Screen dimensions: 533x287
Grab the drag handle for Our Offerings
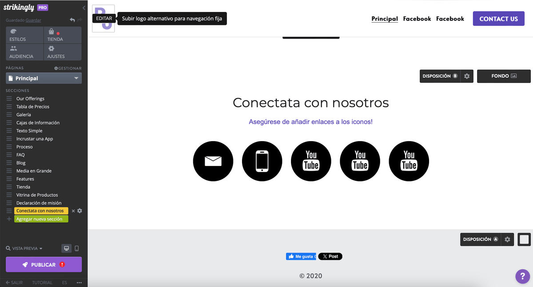(x=9, y=98)
